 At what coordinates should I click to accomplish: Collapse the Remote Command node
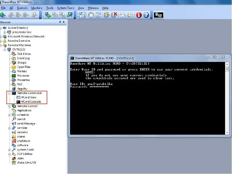tap(9, 93)
